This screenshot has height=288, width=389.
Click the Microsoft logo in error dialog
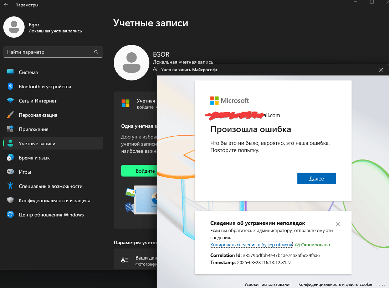[x=230, y=100]
